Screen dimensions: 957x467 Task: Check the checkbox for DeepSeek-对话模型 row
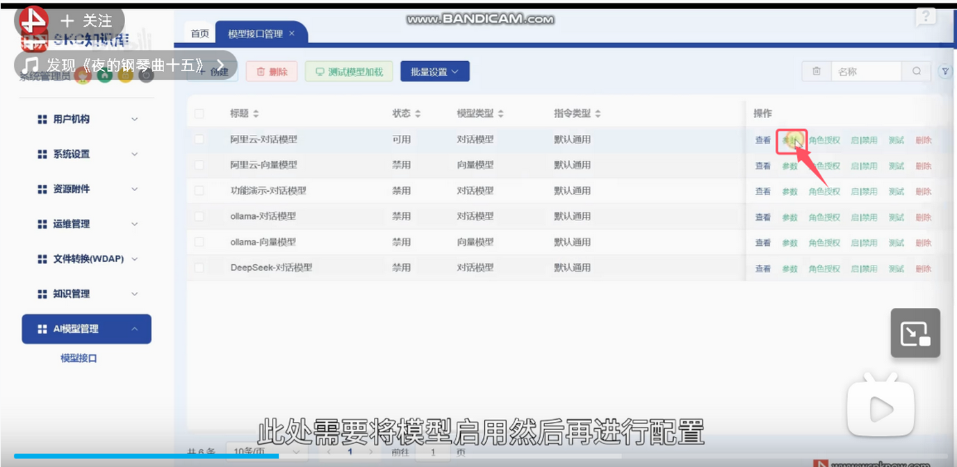(x=199, y=268)
